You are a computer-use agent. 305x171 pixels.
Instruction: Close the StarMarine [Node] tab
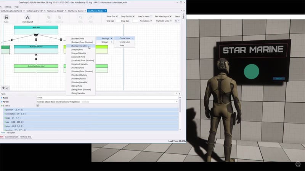pyautogui.click(x=106, y=11)
